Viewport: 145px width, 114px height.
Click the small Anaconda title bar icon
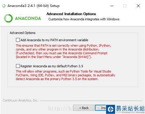4,6
